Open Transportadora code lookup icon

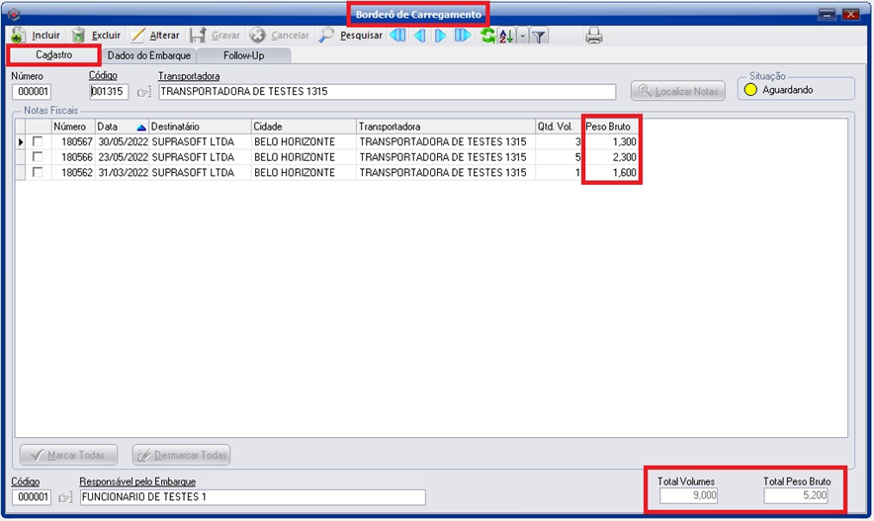pos(143,92)
